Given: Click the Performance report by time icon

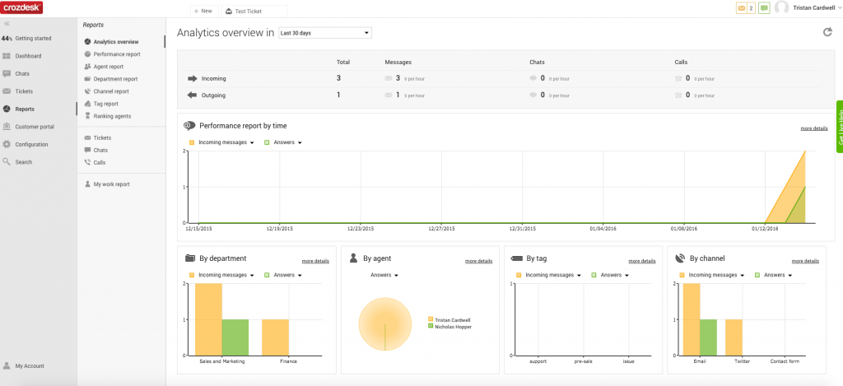Looking at the screenshot, I should 189,126.
